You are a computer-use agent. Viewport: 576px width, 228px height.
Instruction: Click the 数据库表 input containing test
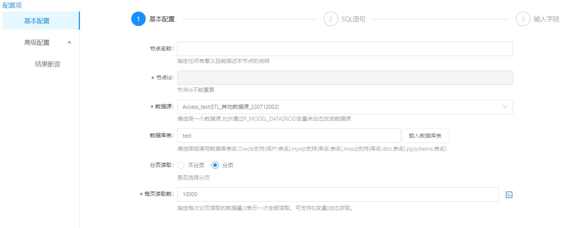[289, 136]
